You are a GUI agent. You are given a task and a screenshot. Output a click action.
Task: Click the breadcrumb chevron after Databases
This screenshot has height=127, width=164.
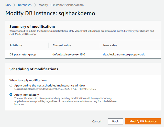pos(35,5)
